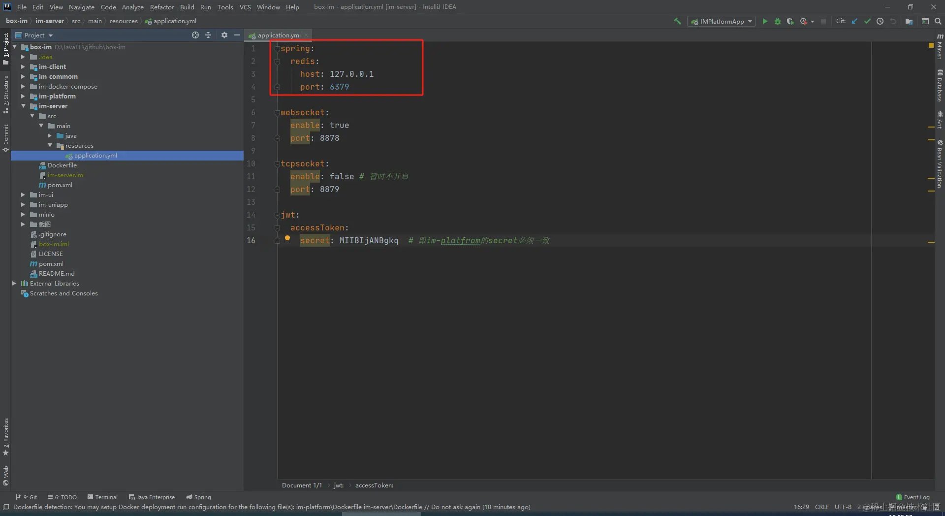Screen dimensions: 945x516
Task: Open the TODO tool window button
Action: (62, 497)
